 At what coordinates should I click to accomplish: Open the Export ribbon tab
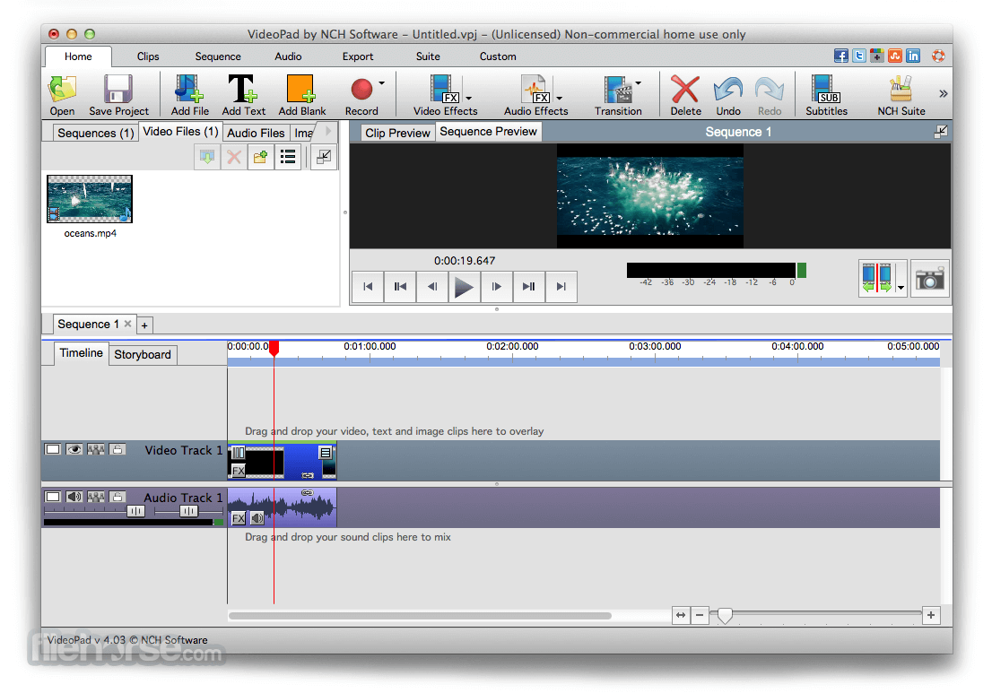click(358, 56)
